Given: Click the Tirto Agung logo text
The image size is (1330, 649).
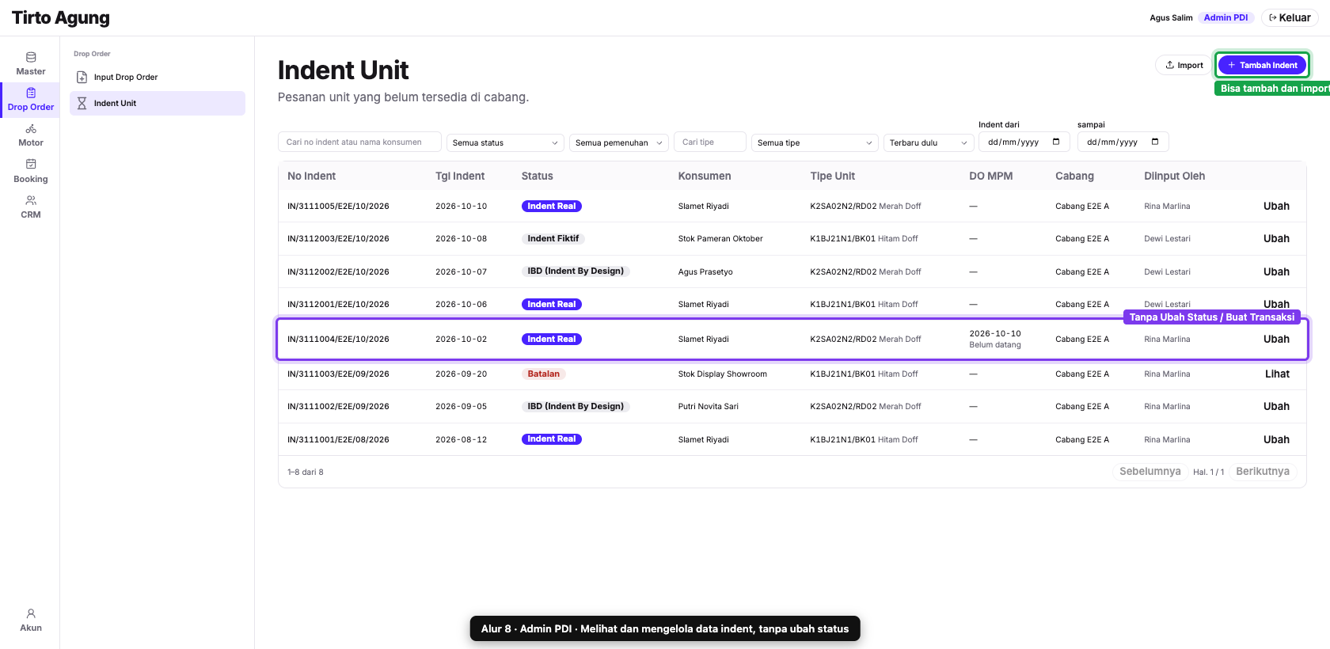Looking at the screenshot, I should click(61, 17).
